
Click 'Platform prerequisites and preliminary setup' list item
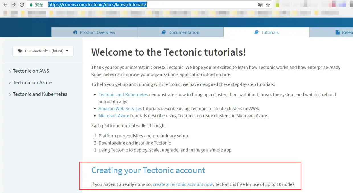coord(143,136)
